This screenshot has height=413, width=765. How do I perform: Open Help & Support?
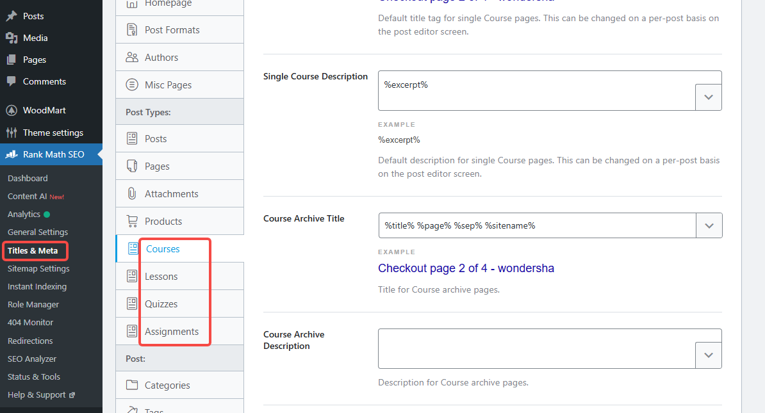click(x=37, y=394)
